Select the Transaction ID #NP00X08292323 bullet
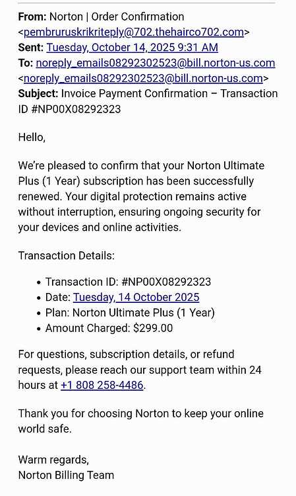This screenshot has height=496, width=296. [x=128, y=282]
